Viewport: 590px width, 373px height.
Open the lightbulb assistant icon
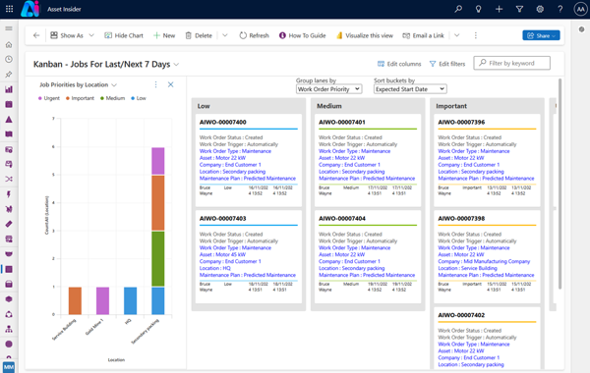point(478,9)
